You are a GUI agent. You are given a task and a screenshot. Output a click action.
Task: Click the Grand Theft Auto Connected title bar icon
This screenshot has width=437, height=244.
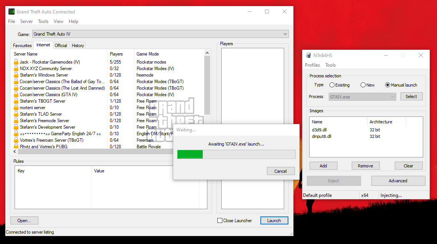(12, 11)
